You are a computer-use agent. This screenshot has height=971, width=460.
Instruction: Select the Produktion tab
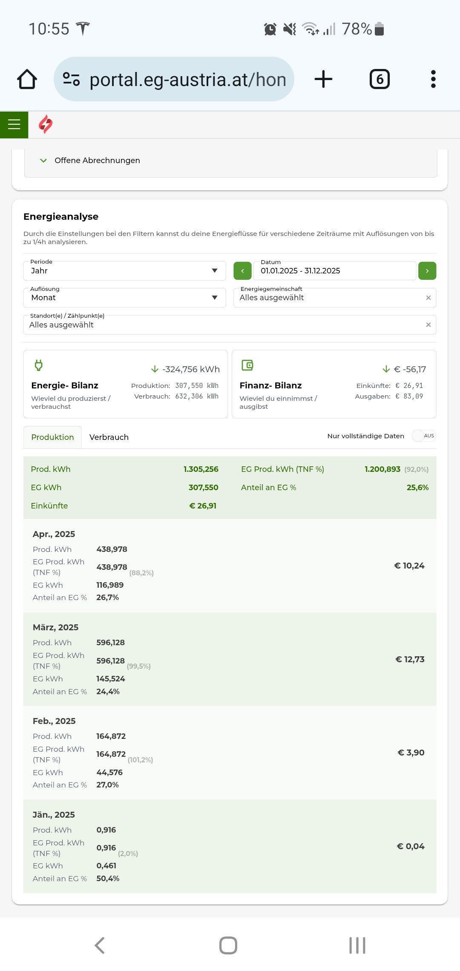point(52,437)
